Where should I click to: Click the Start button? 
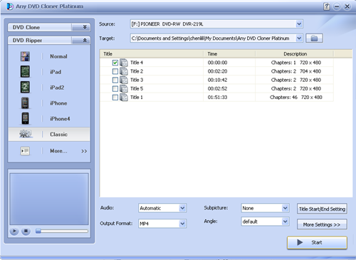pyautogui.click(x=317, y=242)
